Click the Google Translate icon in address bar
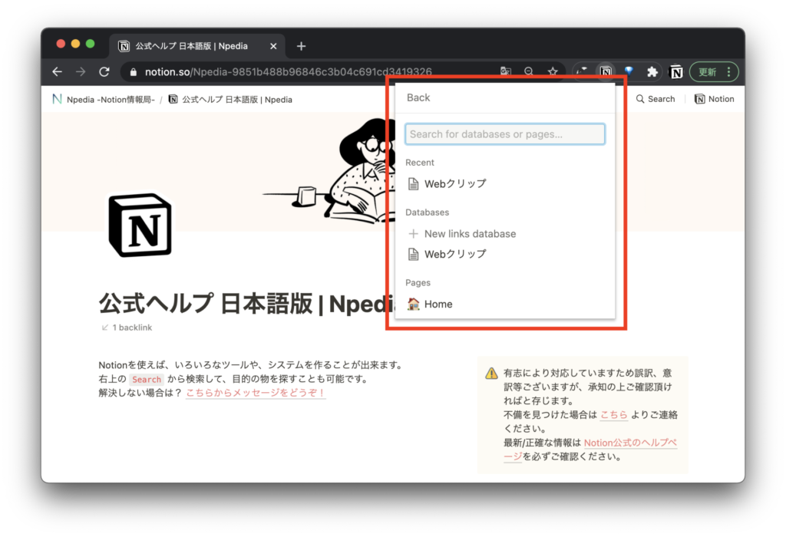 pos(505,71)
